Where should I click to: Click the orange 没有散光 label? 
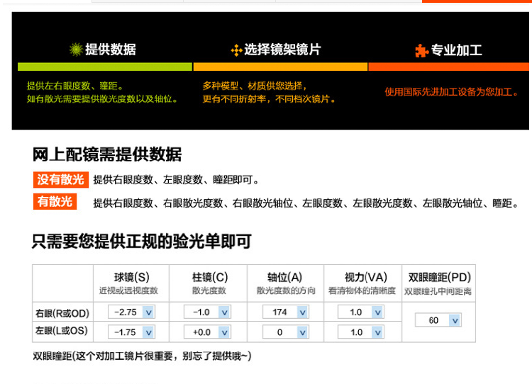61,180
